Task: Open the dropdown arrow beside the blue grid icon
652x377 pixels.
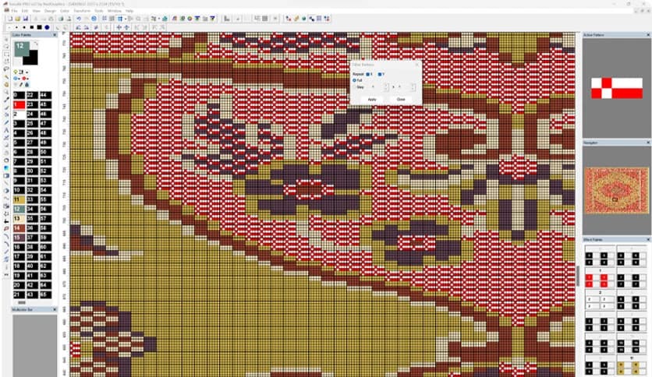Action: click(125, 19)
